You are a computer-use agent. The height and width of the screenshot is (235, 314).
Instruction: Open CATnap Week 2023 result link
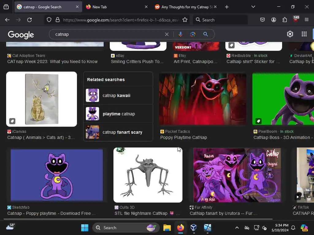click(52, 62)
